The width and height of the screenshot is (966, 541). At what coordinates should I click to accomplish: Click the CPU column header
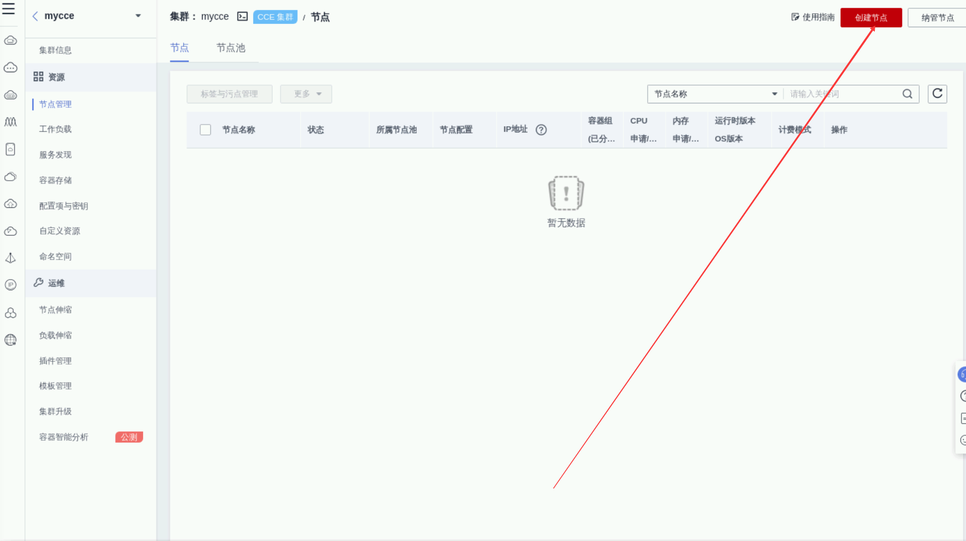pos(639,121)
